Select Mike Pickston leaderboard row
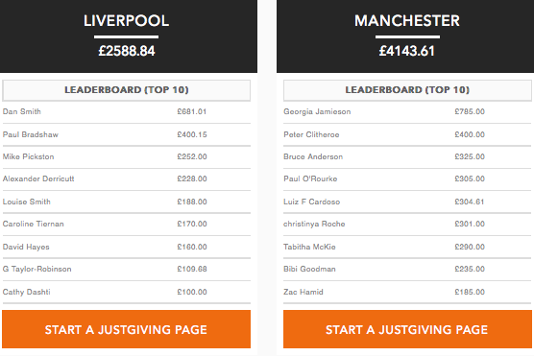The width and height of the screenshot is (534, 356). (x=127, y=157)
